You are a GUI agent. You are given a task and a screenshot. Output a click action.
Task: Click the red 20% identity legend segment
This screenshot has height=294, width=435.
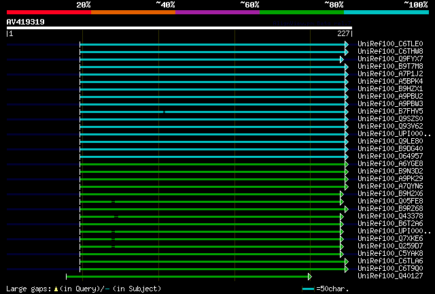click(x=49, y=12)
